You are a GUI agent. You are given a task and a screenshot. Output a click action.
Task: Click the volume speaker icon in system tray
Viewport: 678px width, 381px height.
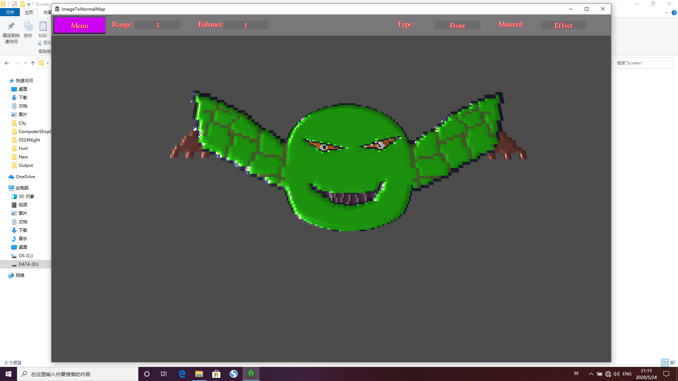tap(616, 374)
